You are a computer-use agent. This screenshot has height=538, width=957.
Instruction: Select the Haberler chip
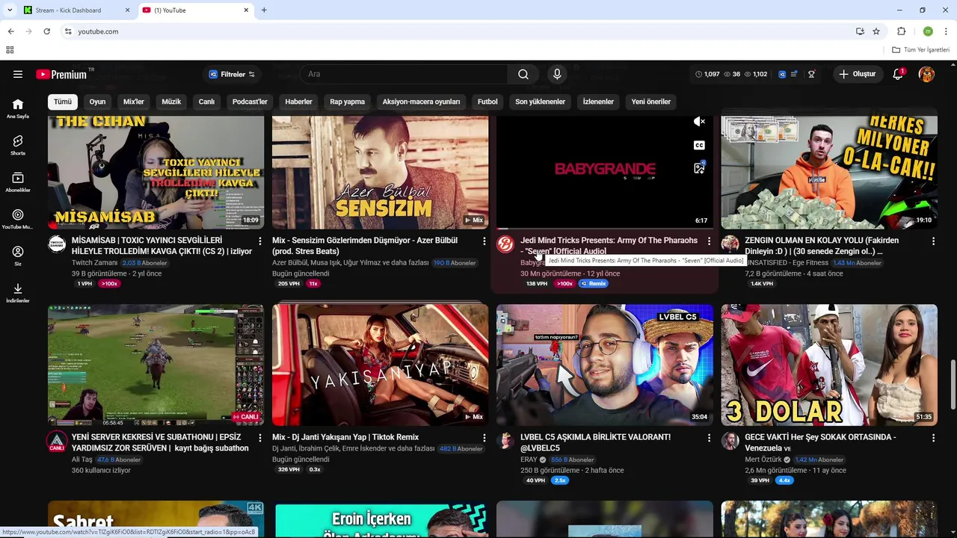point(298,102)
